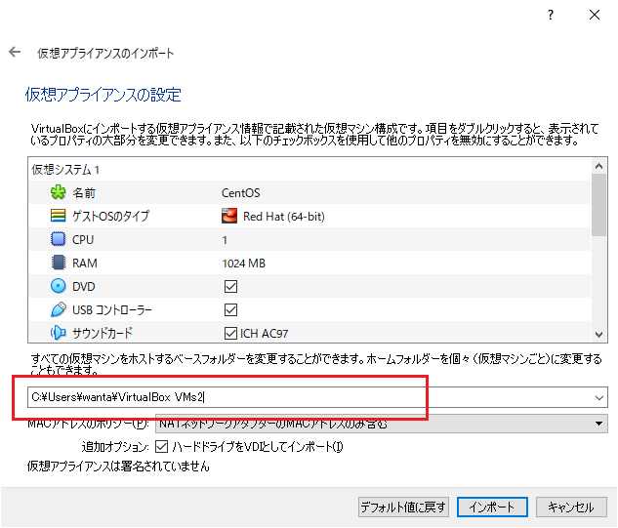Image resolution: width=618 pixels, height=528 pixels.
Task: Click the CPU row label
Action: (x=83, y=239)
